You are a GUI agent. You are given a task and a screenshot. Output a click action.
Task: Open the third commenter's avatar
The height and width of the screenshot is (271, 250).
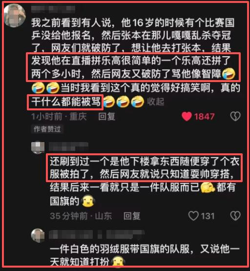click(x=38, y=235)
